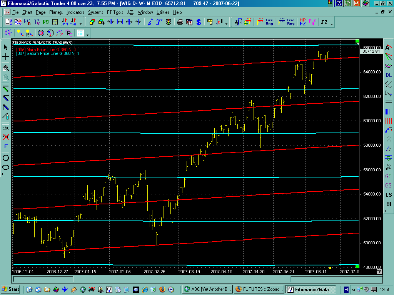Click the traffic light icon in toolbar
This screenshot has width=394, height=295.
(x=169, y=22)
